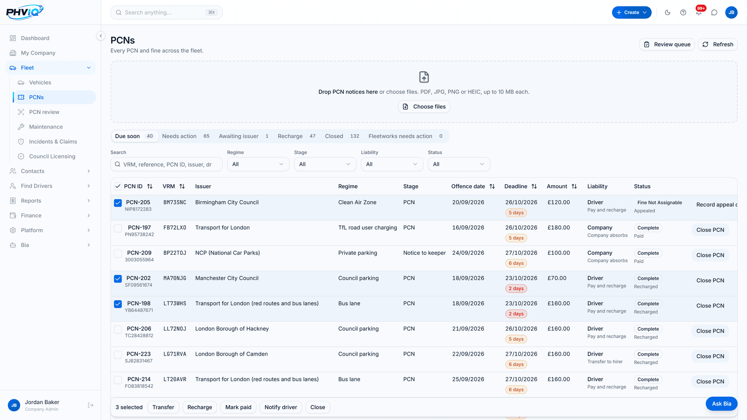
Task: Click the PHViQ logo
Action: pyautogui.click(x=25, y=12)
